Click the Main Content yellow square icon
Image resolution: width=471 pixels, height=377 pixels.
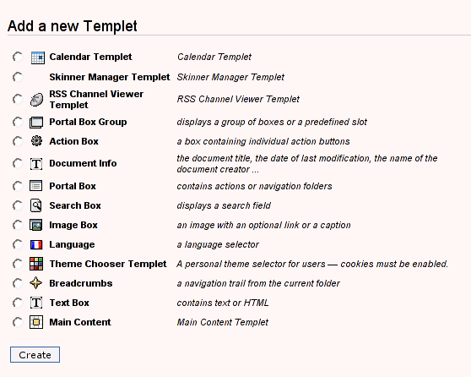tap(36, 322)
